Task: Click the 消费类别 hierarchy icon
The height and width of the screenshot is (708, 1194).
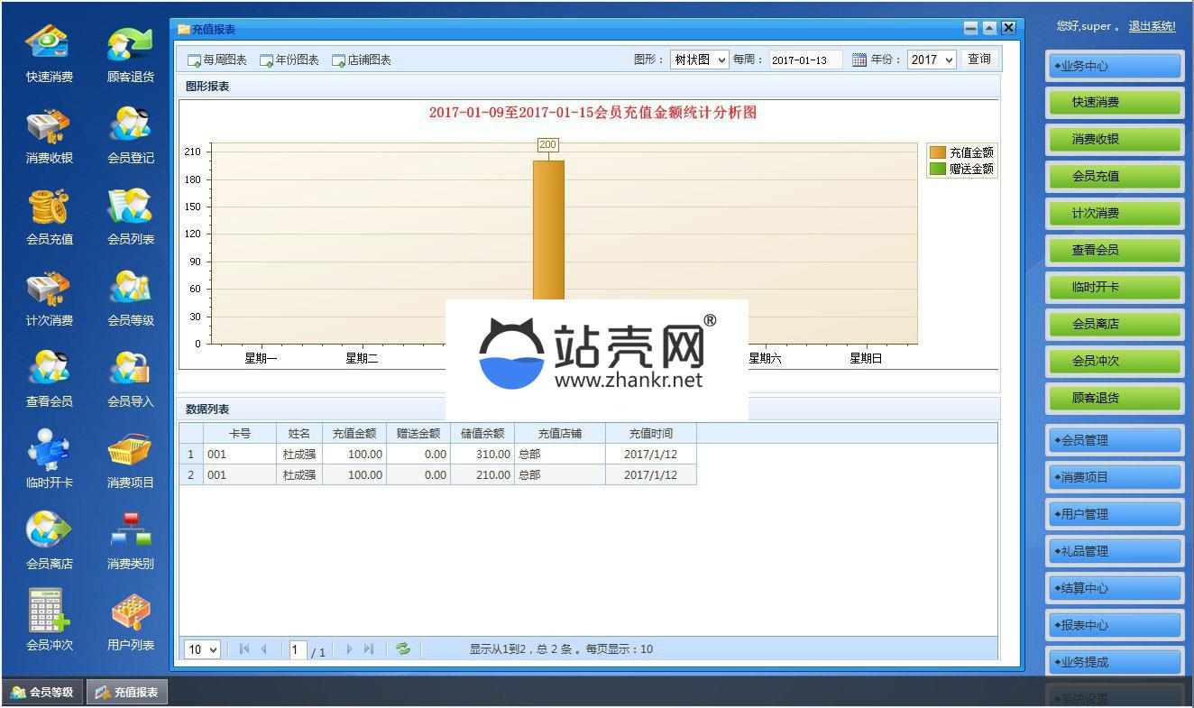Action: [130, 532]
